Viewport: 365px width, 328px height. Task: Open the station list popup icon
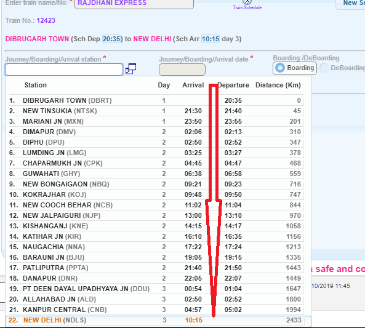pyautogui.click(x=130, y=69)
